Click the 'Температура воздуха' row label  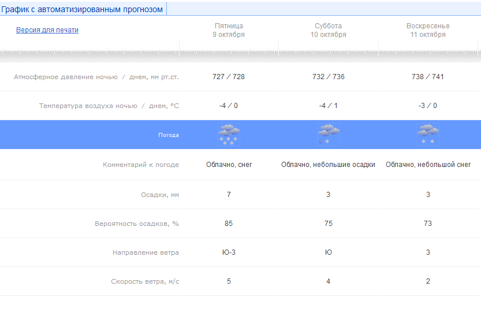(109, 106)
